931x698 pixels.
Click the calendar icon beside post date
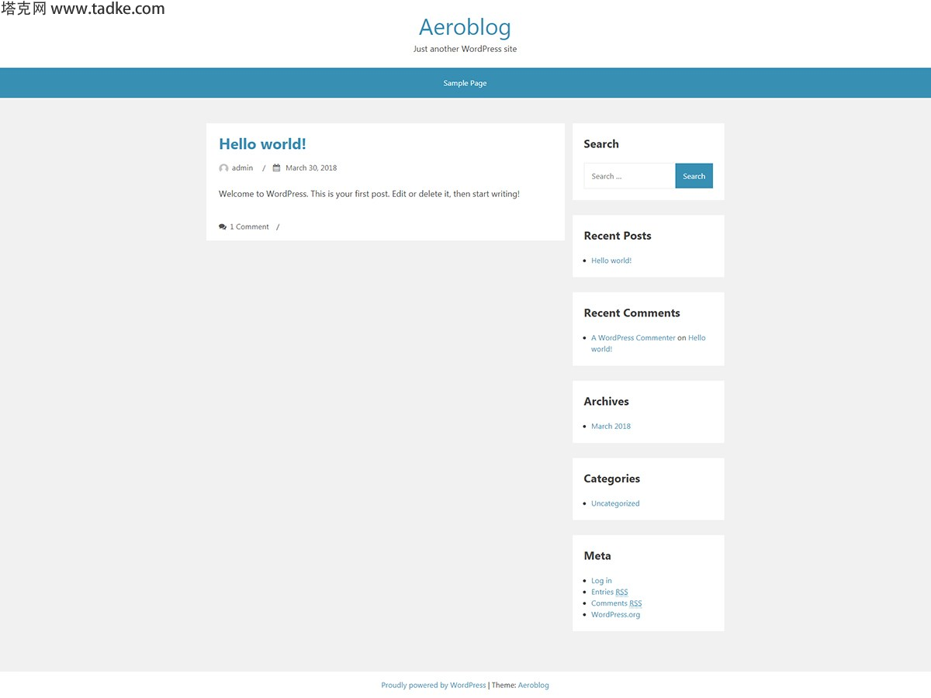coord(276,168)
